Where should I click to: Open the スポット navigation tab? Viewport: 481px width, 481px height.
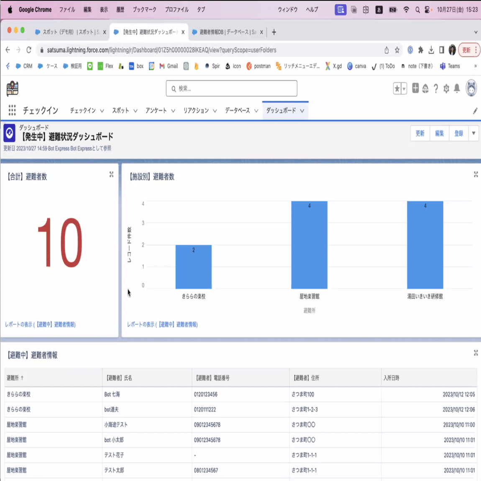pos(120,110)
